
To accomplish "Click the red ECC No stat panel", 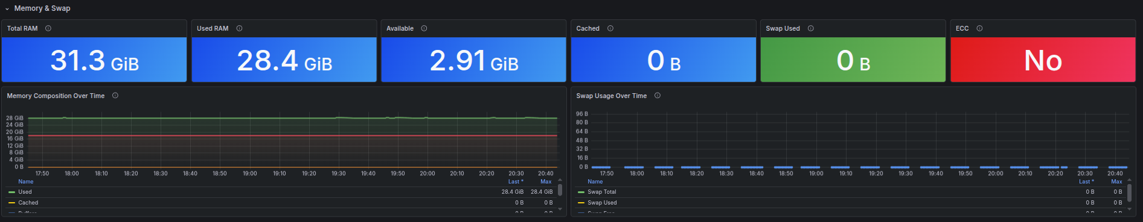I will [1043, 60].
